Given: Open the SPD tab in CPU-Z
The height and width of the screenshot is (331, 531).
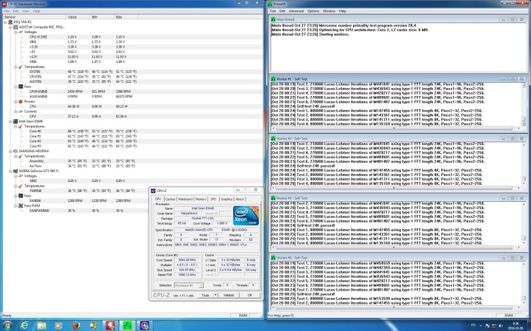Looking at the screenshot, I should [213, 199].
